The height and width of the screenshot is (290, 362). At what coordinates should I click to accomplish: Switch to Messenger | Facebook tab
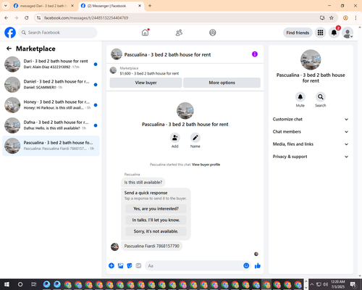(111, 6)
